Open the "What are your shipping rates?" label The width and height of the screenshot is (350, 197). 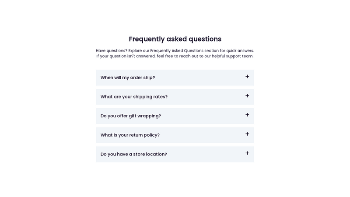point(134,97)
